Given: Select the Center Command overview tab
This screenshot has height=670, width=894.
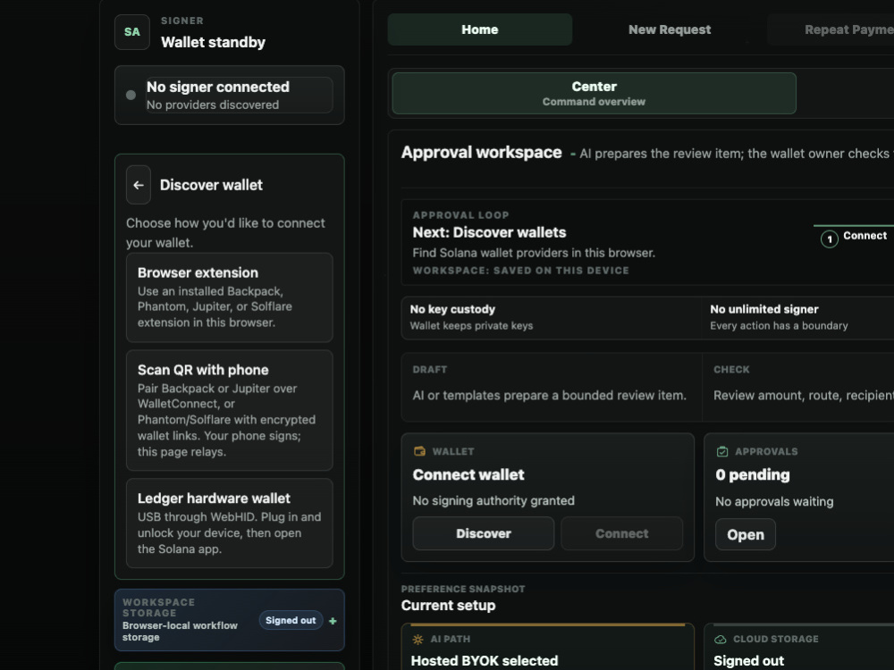Looking at the screenshot, I should (x=595, y=94).
